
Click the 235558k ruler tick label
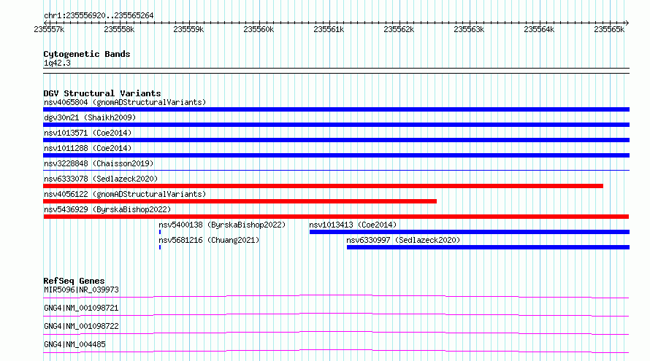click(119, 29)
